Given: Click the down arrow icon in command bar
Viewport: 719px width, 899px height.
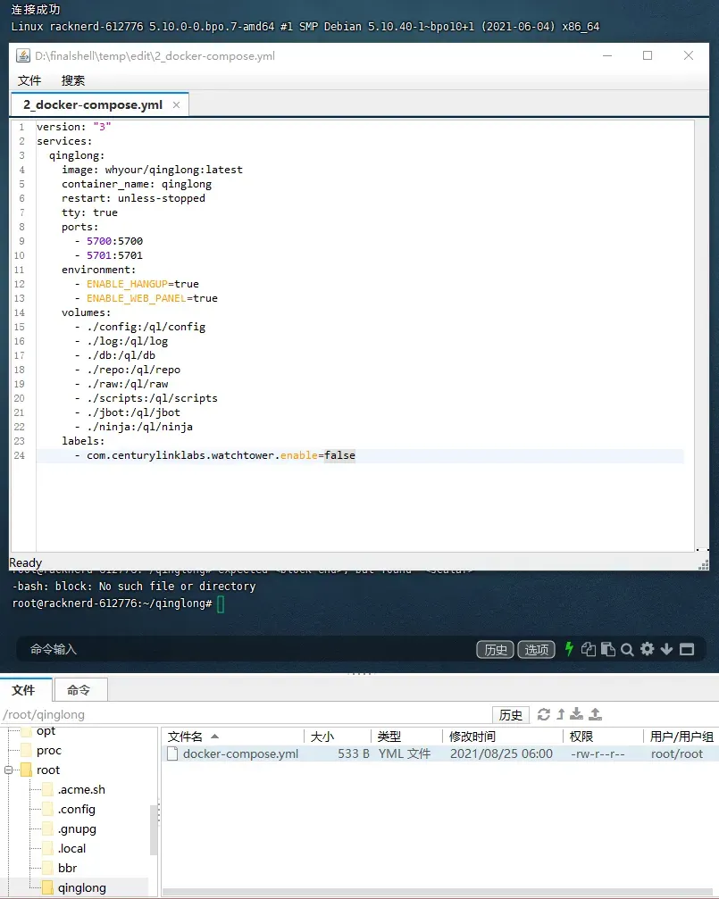Looking at the screenshot, I should [666, 649].
